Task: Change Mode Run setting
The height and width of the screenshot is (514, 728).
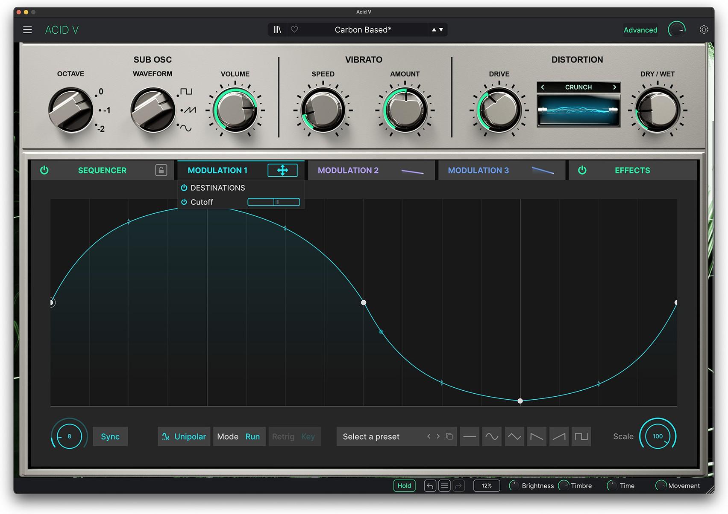Action: click(x=239, y=436)
